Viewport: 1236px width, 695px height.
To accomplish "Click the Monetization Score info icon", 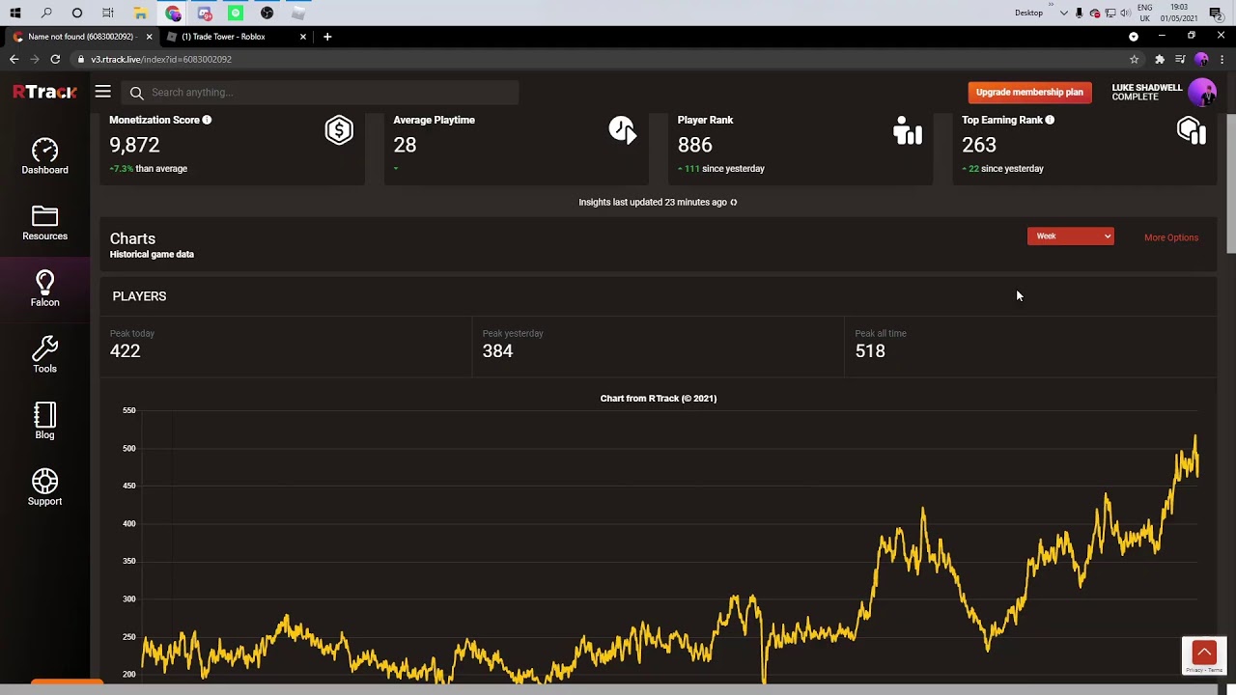I will (207, 120).
